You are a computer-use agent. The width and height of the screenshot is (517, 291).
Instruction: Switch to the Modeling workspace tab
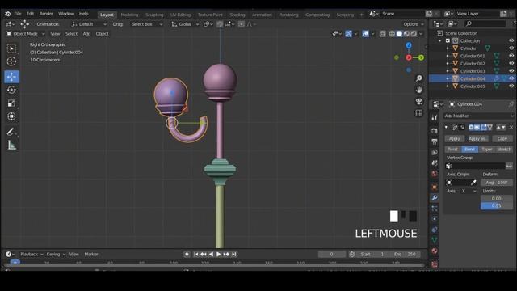coord(129,15)
